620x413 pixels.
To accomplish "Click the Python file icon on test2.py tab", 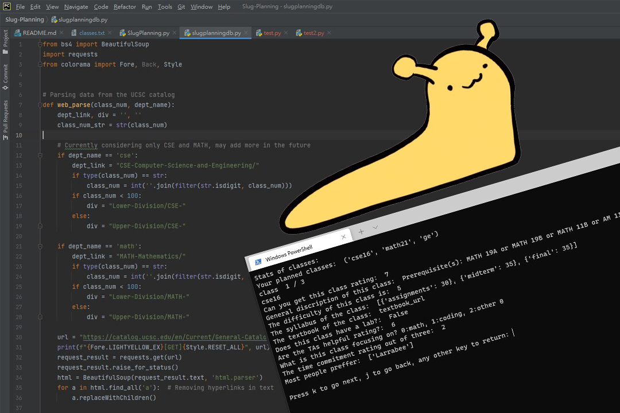I will click(x=299, y=33).
